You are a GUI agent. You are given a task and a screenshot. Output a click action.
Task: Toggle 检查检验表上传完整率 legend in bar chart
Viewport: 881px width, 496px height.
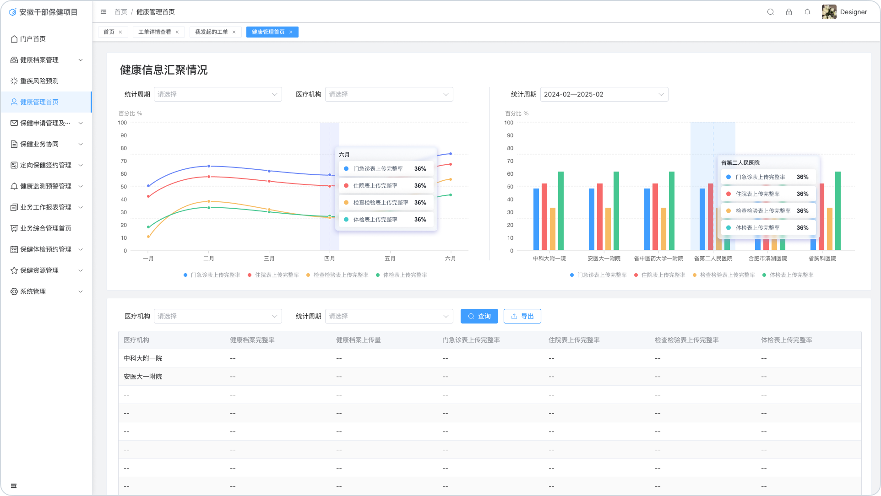coord(724,275)
